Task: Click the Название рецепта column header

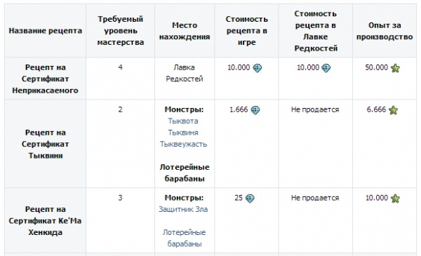Action: tap(46, 31)
